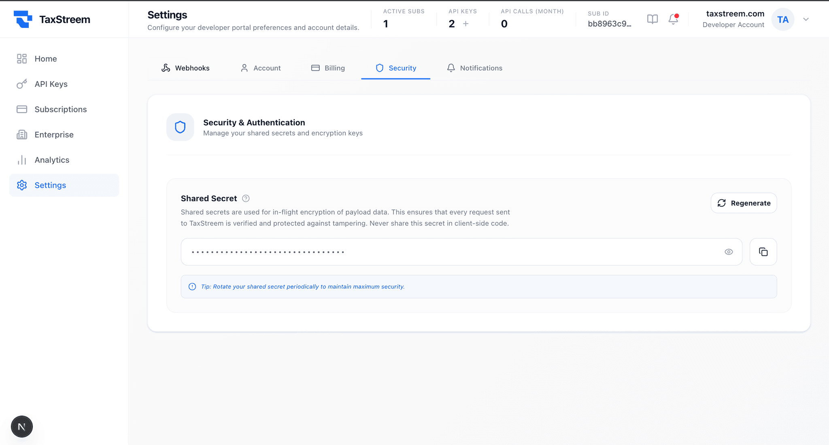Open the Billing tab
829x445 pixels.
328,68
